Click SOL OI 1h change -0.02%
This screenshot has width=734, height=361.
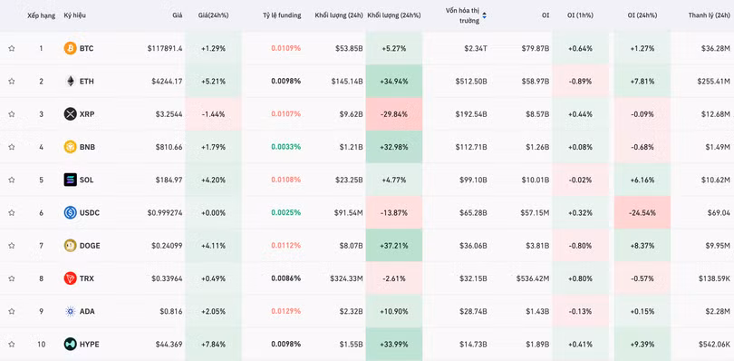580,180
